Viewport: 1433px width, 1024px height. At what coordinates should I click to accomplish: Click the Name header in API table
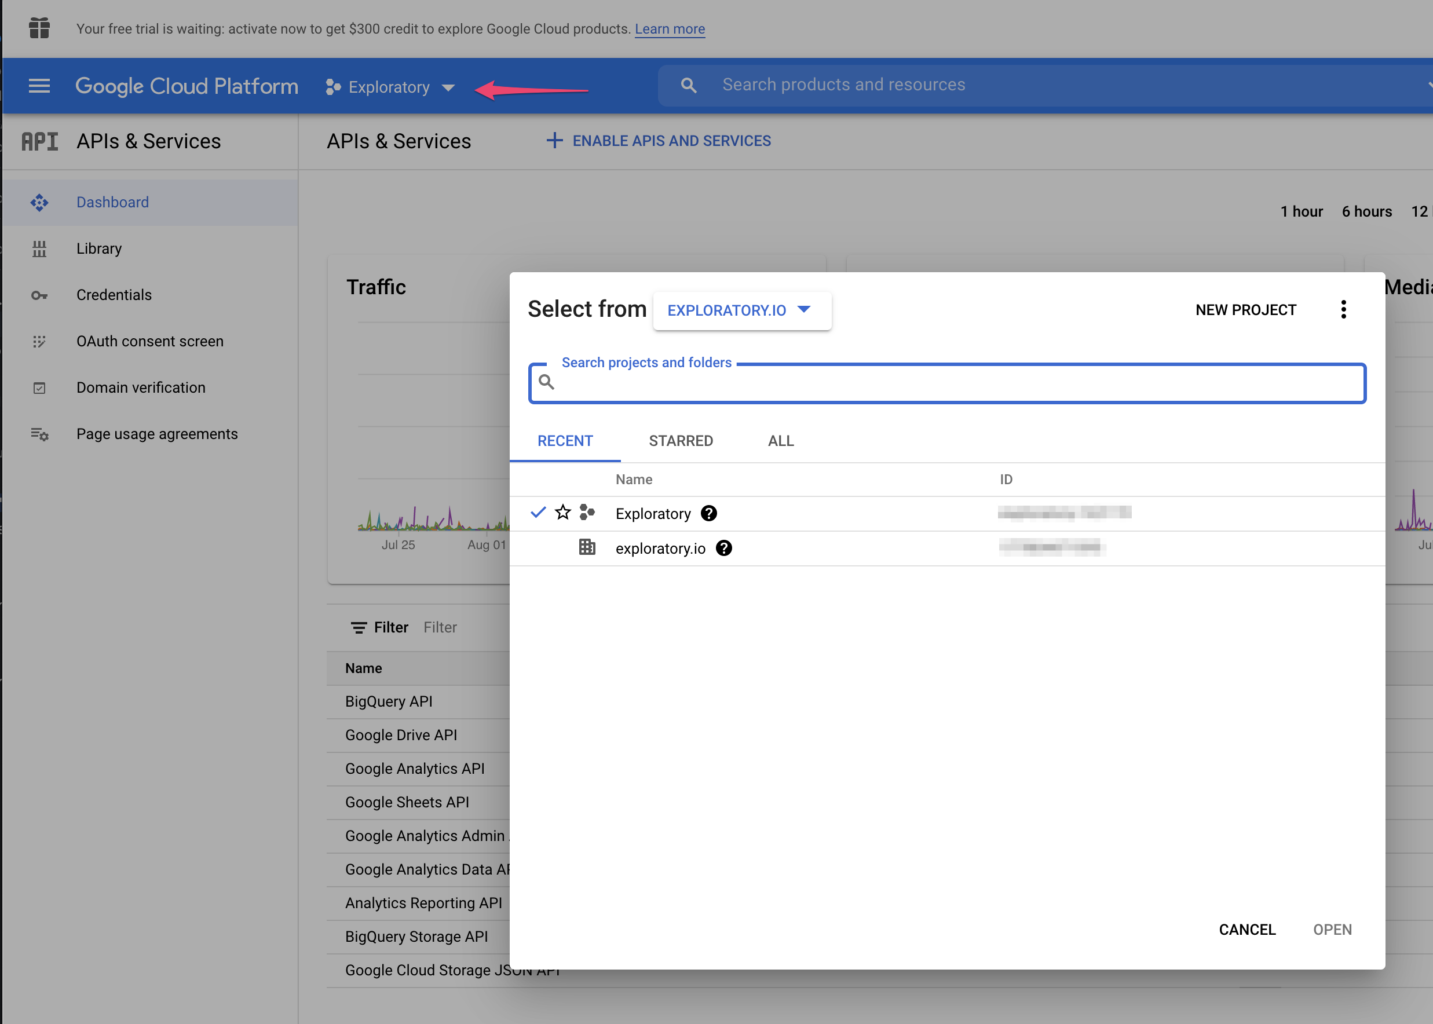tap(363, 668)
